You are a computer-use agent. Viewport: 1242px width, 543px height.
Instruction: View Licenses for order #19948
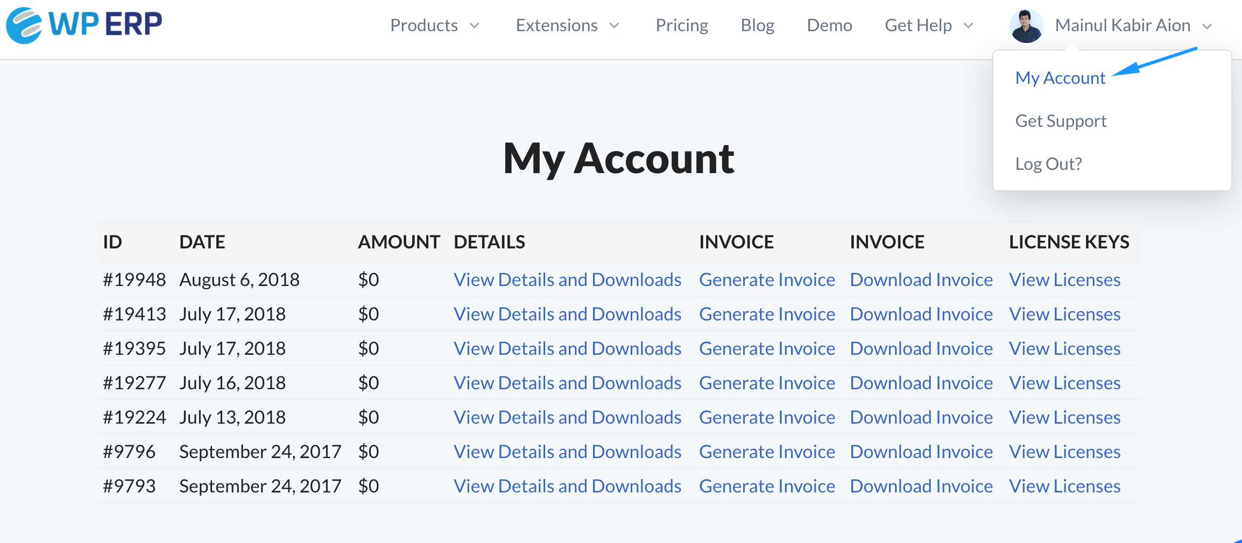point(1064,280)
